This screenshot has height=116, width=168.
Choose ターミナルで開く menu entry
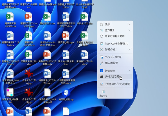point(115,76)
